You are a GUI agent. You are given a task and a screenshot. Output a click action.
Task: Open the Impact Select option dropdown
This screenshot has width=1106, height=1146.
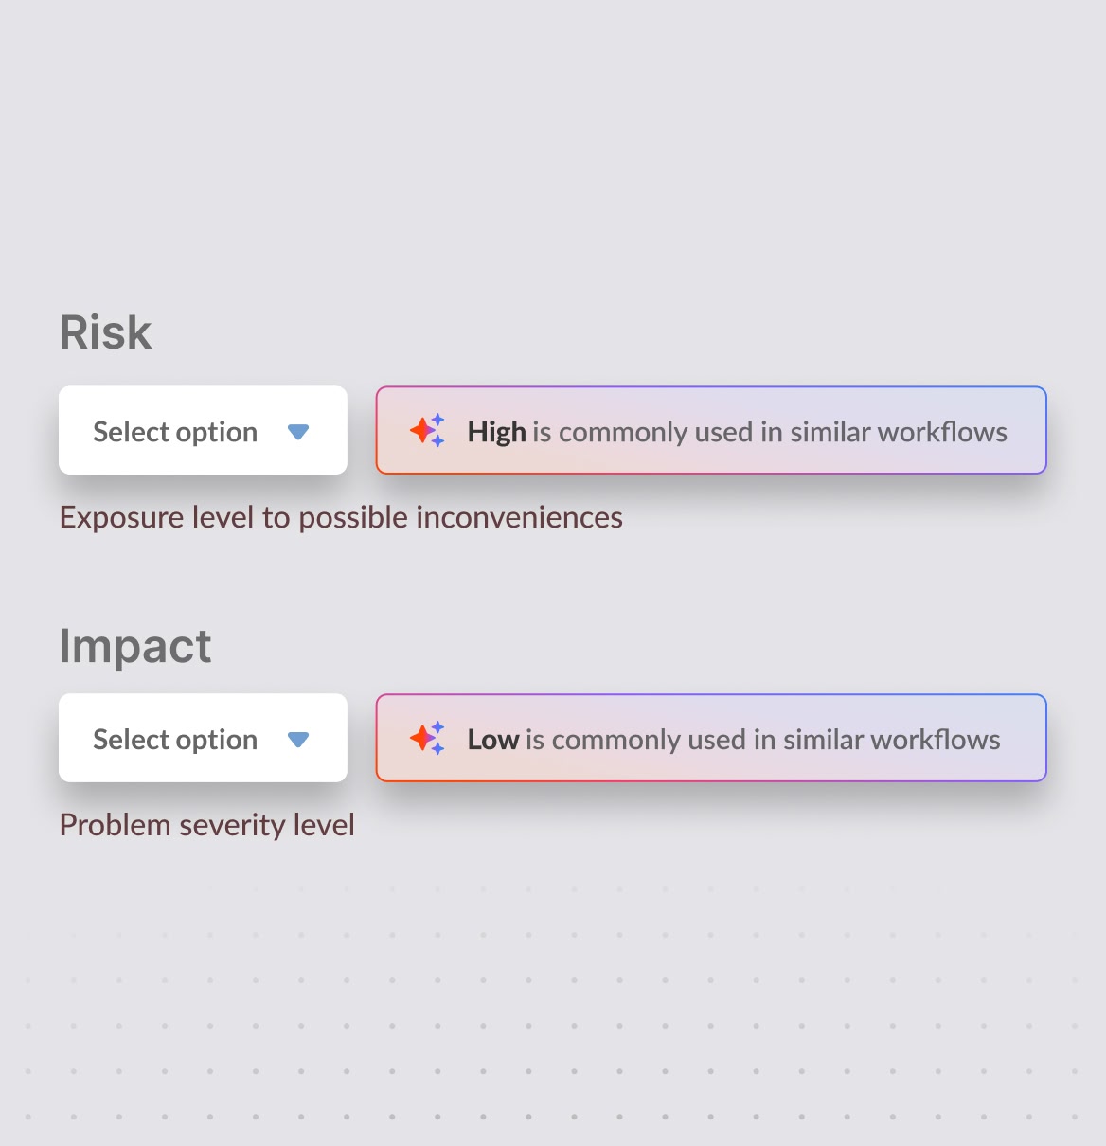coord(203,739)
